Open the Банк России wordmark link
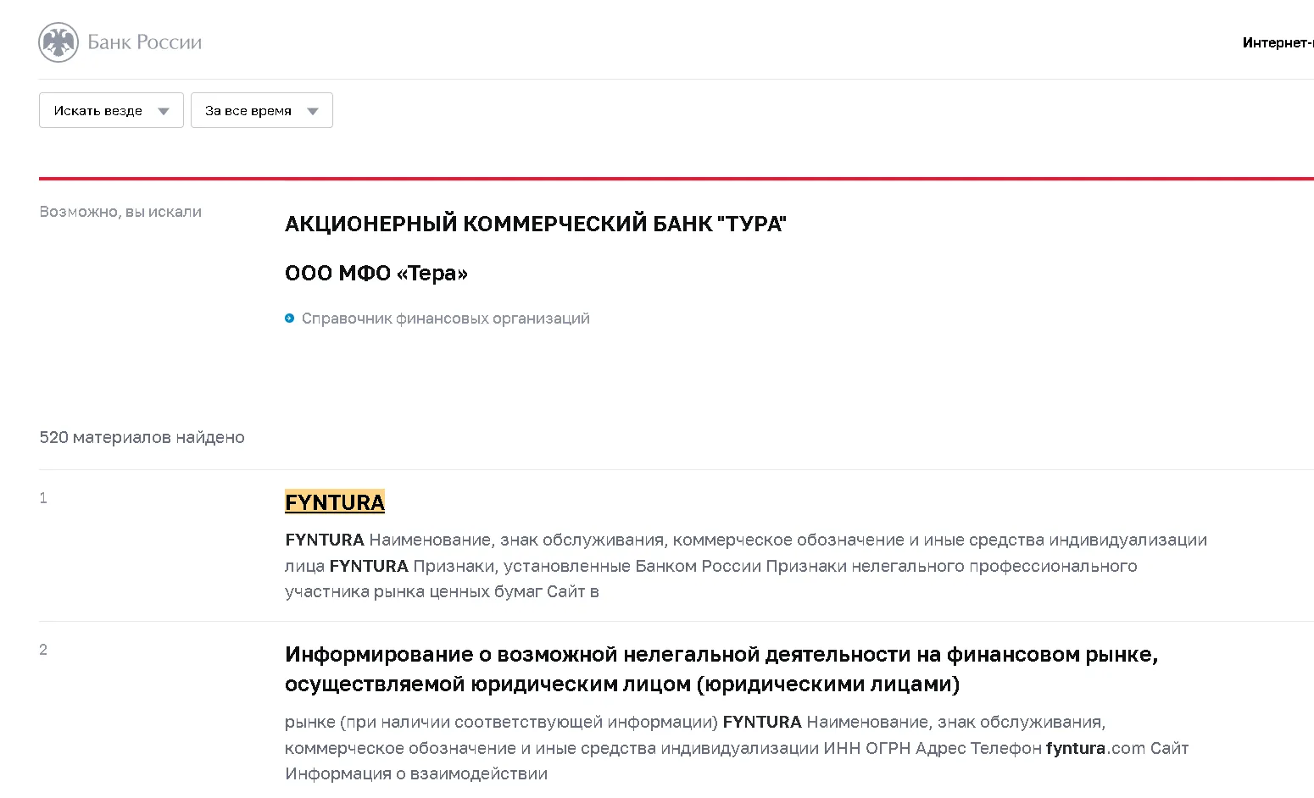Screen dimensions: 1314x798 pos(145,42)
